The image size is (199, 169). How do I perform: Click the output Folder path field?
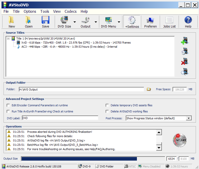81,89
